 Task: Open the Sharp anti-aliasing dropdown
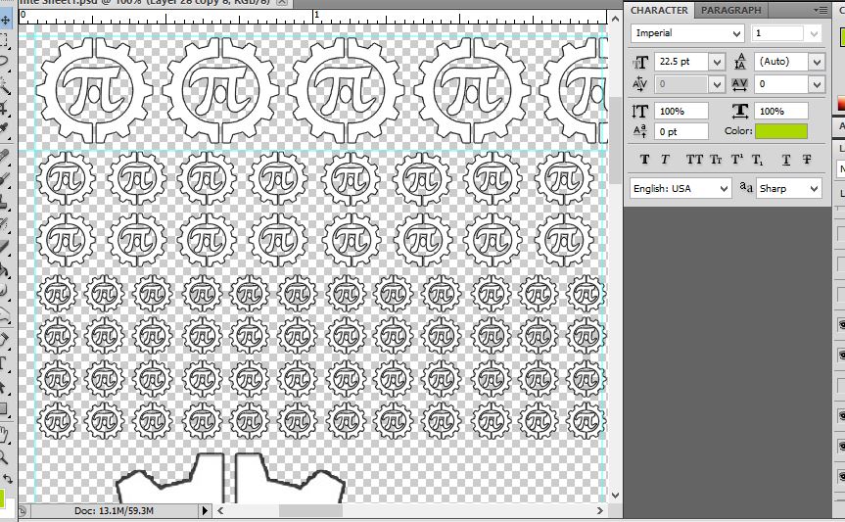[x=814, y=188]
